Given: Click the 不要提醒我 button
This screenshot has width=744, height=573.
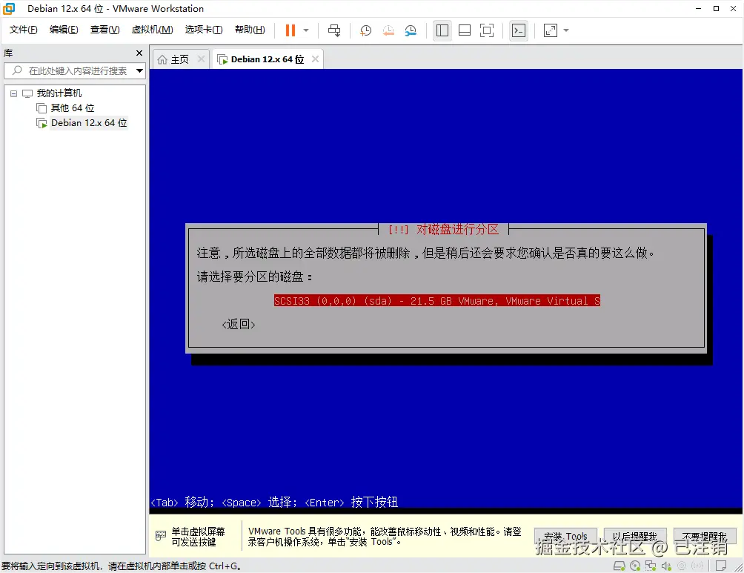Looking at the screenshot, I should (704, 536).
